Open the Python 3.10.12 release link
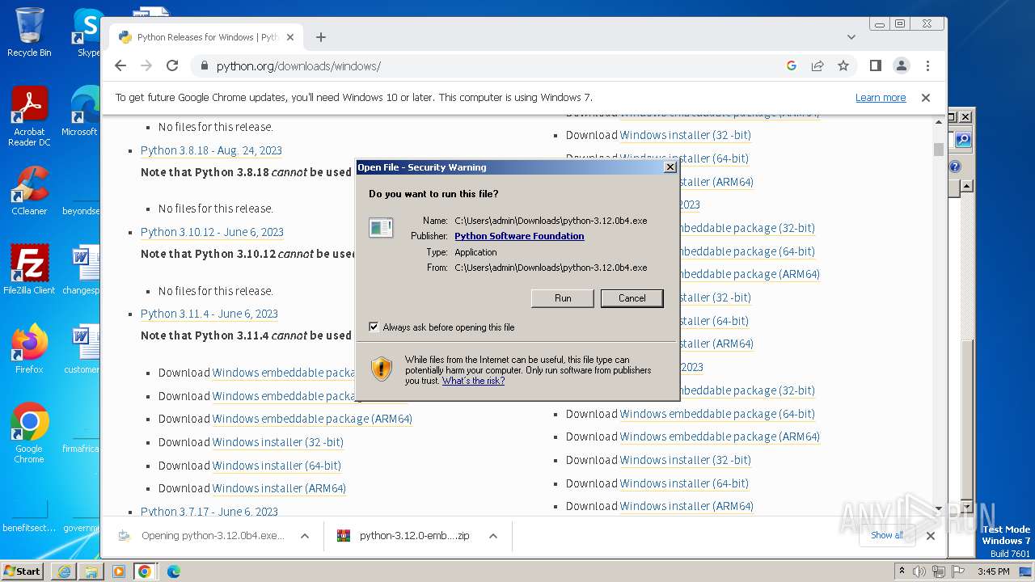This screenshot has height=582, width=1035. pyautogui.click(x=212, y=232)
